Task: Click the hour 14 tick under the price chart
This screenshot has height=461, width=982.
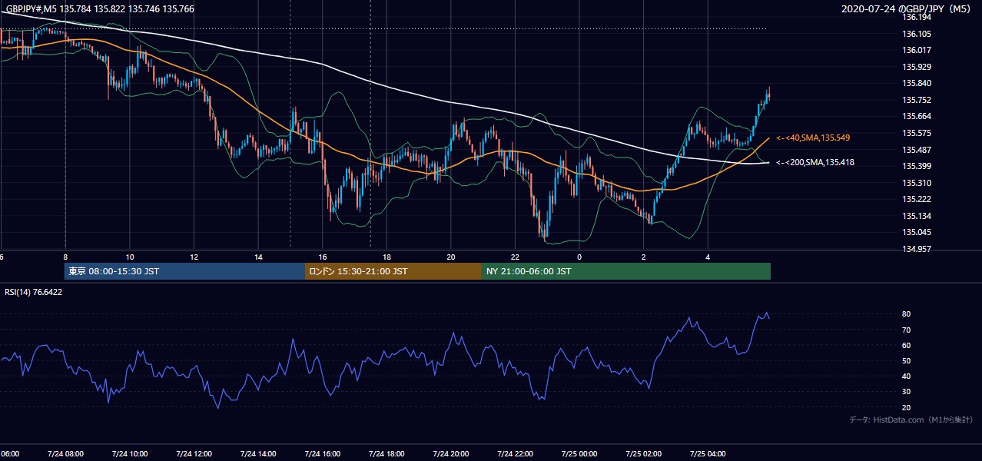Action: (x=258, y=257)
